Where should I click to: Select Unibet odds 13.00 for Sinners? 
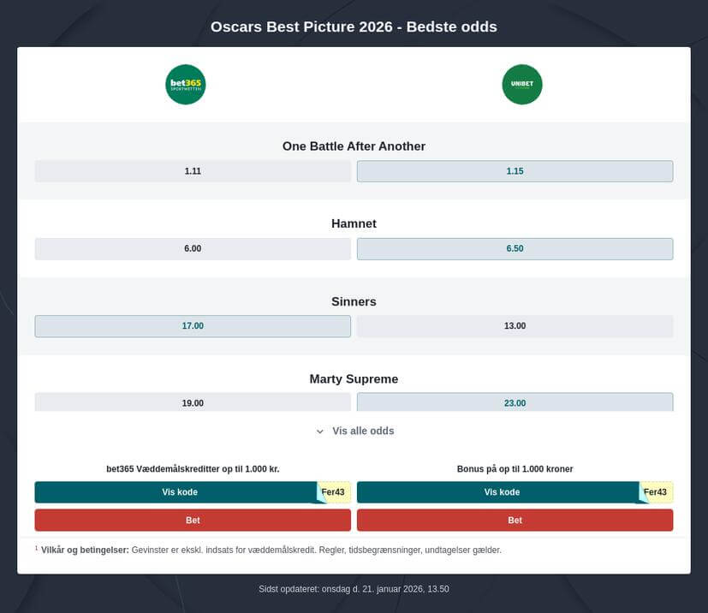[515, 325]
